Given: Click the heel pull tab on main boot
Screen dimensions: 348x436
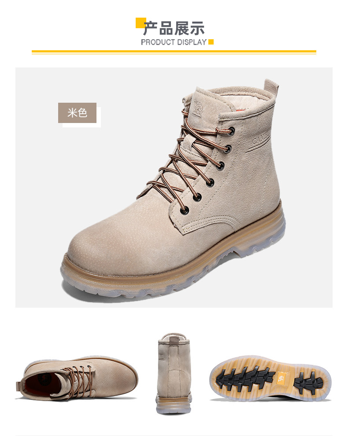Looking at the screenshot, I should click(271, 87).
